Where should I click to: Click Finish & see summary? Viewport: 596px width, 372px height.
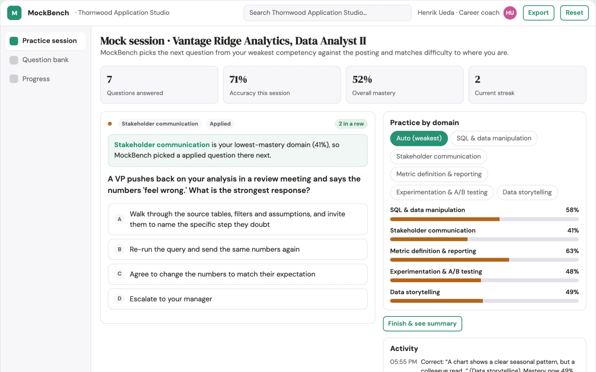tap(422, 324)
